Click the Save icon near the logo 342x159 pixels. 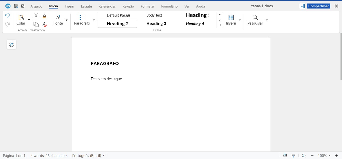coord(16,6)
